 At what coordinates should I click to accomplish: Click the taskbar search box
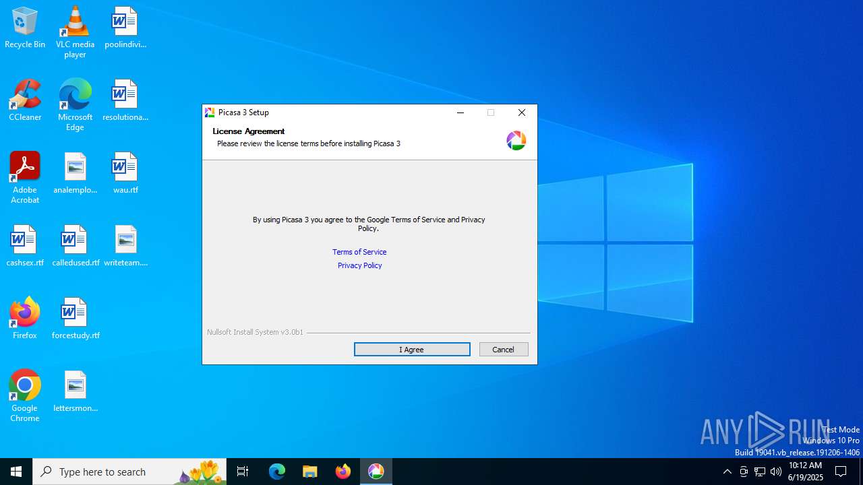(129, 472)
